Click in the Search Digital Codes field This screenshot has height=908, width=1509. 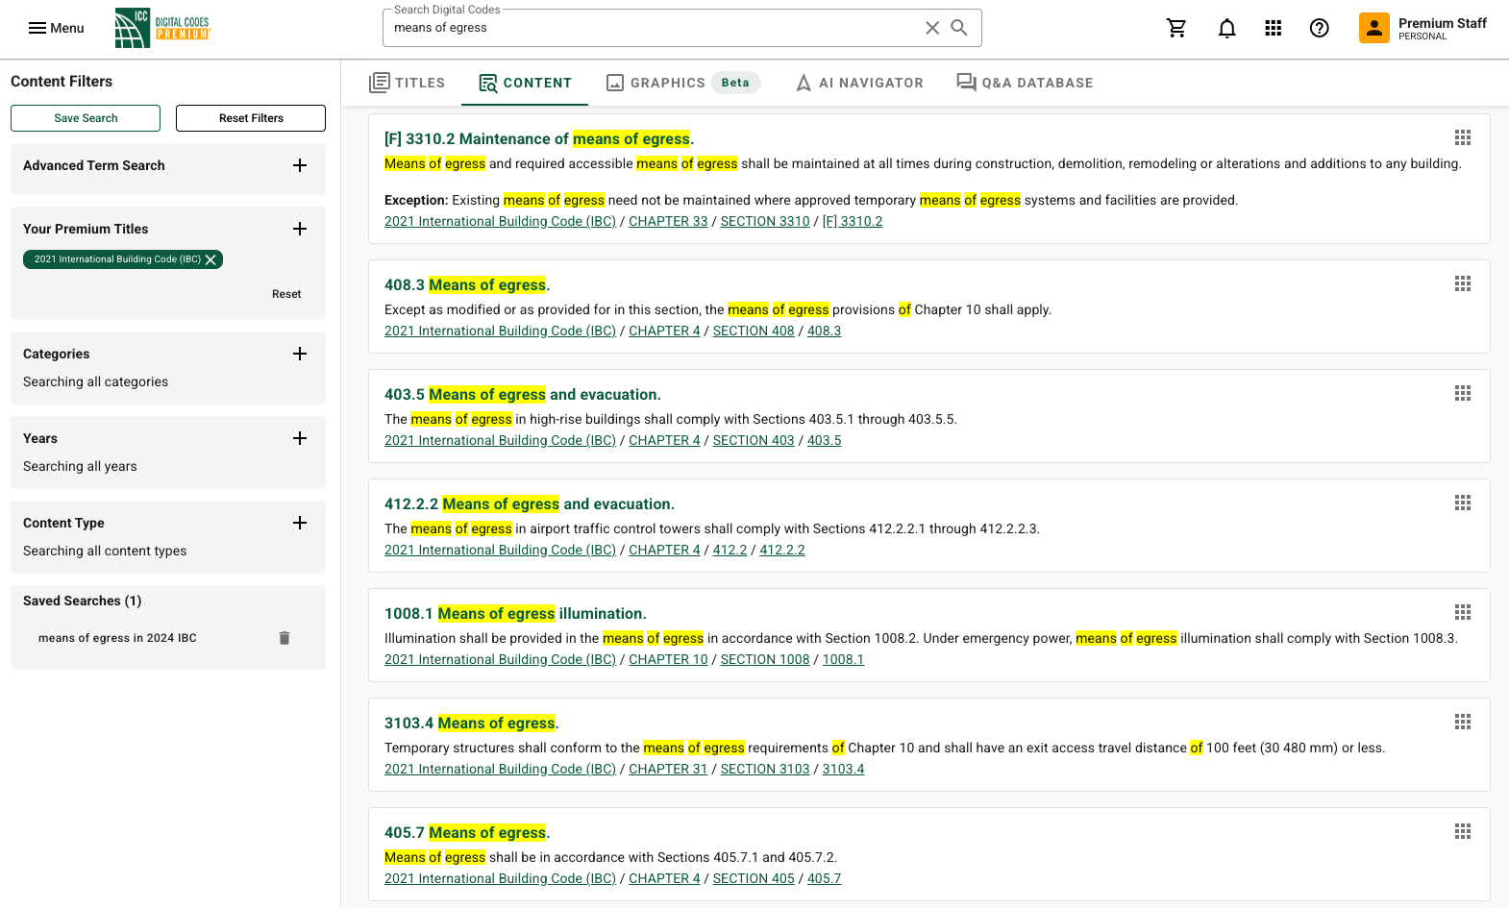click(x=654, y=28)
